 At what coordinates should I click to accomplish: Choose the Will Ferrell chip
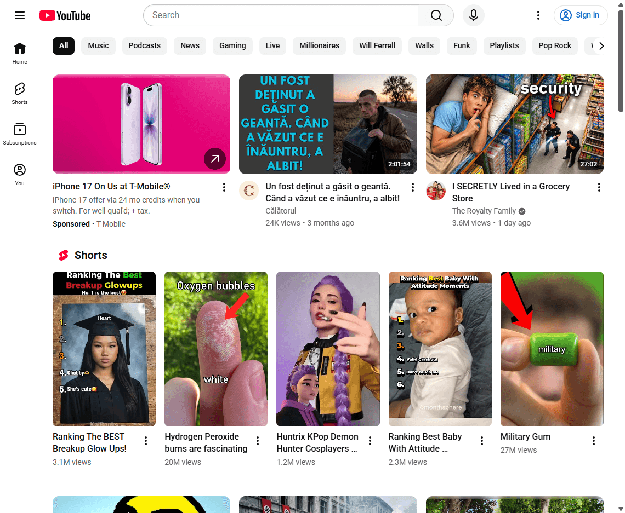[x=377, y=46]
